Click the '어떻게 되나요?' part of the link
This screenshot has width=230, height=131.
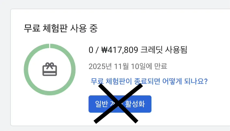pos(185,81)
